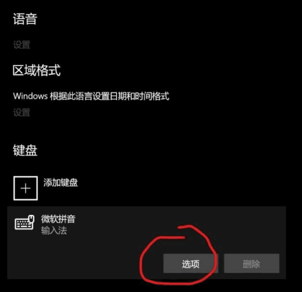Click the 键盘 section heading
This screenshot has width=302, height=292.
click(25, 150)
